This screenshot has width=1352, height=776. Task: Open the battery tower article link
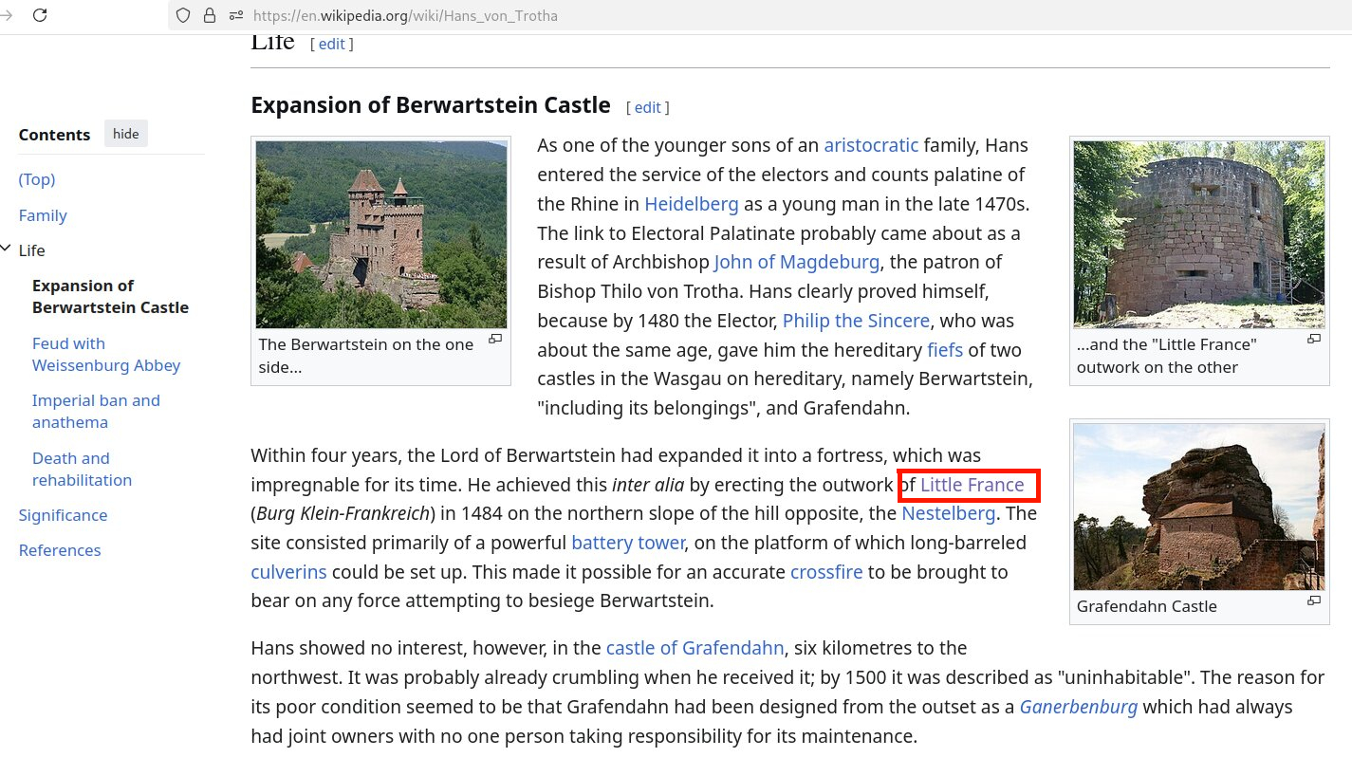click(x=627, y=543)
